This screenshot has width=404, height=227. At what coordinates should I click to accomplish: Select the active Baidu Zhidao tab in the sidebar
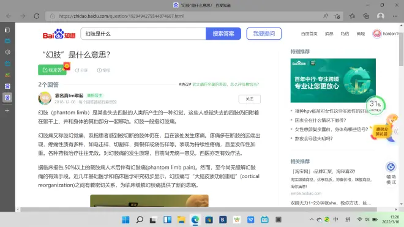tap(7, 97)
